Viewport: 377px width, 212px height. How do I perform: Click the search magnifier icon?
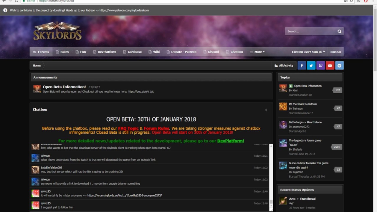pos(339,31)
